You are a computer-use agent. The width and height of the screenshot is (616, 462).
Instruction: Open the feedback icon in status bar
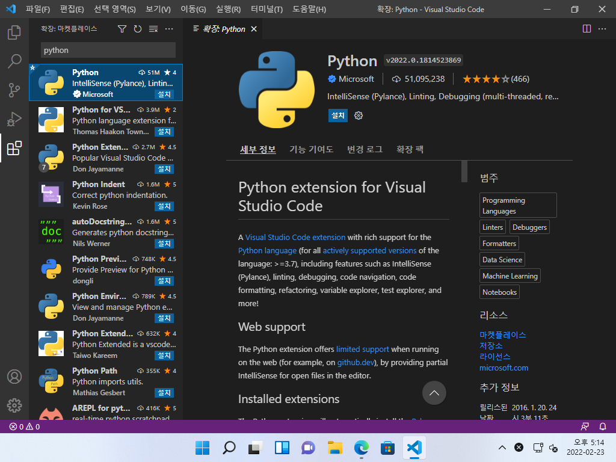pyautogui.click(x=585, y=427)
